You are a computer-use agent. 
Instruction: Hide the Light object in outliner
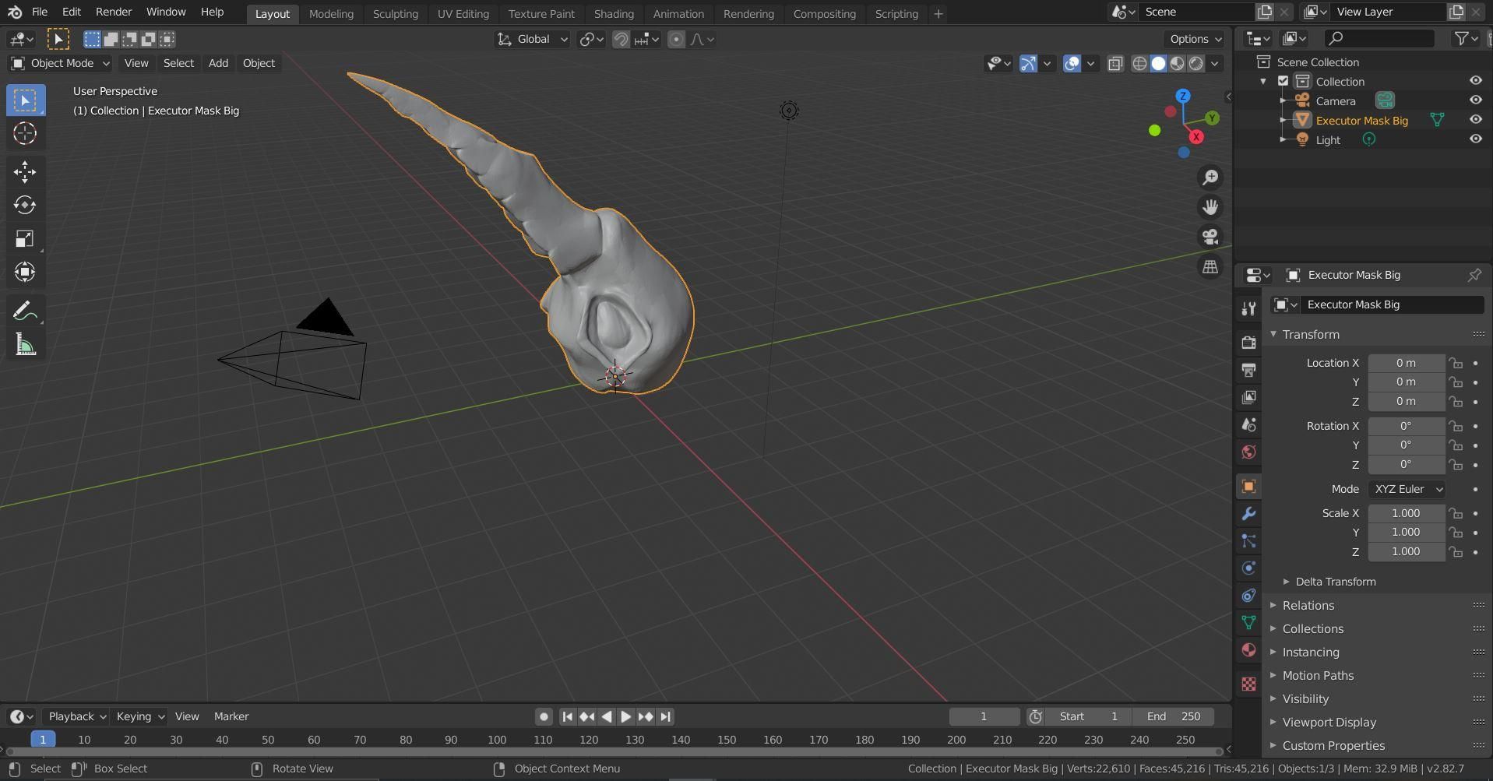[1475, 139]
